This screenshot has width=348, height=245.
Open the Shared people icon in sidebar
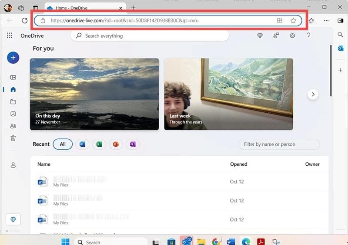(13, 126)
